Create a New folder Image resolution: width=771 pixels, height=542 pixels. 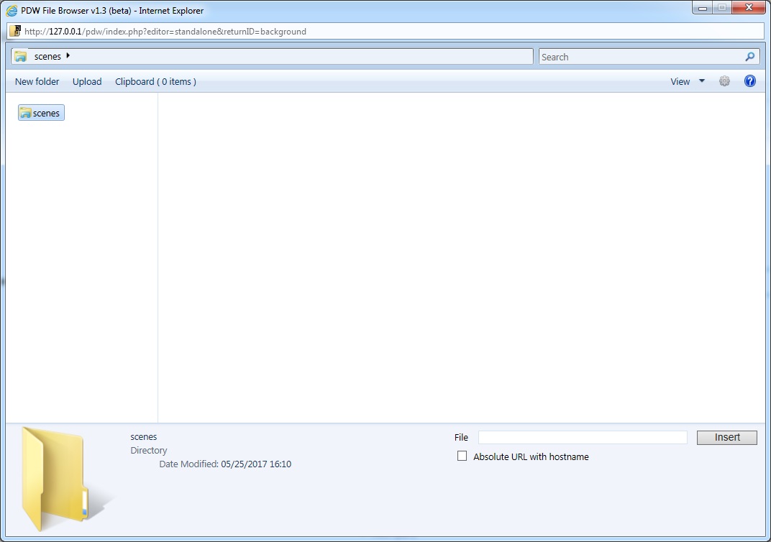[x=37, y=81]
